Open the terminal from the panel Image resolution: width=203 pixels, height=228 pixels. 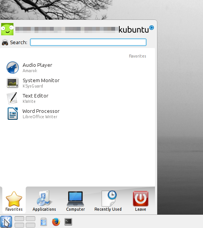tap(68, 222)
